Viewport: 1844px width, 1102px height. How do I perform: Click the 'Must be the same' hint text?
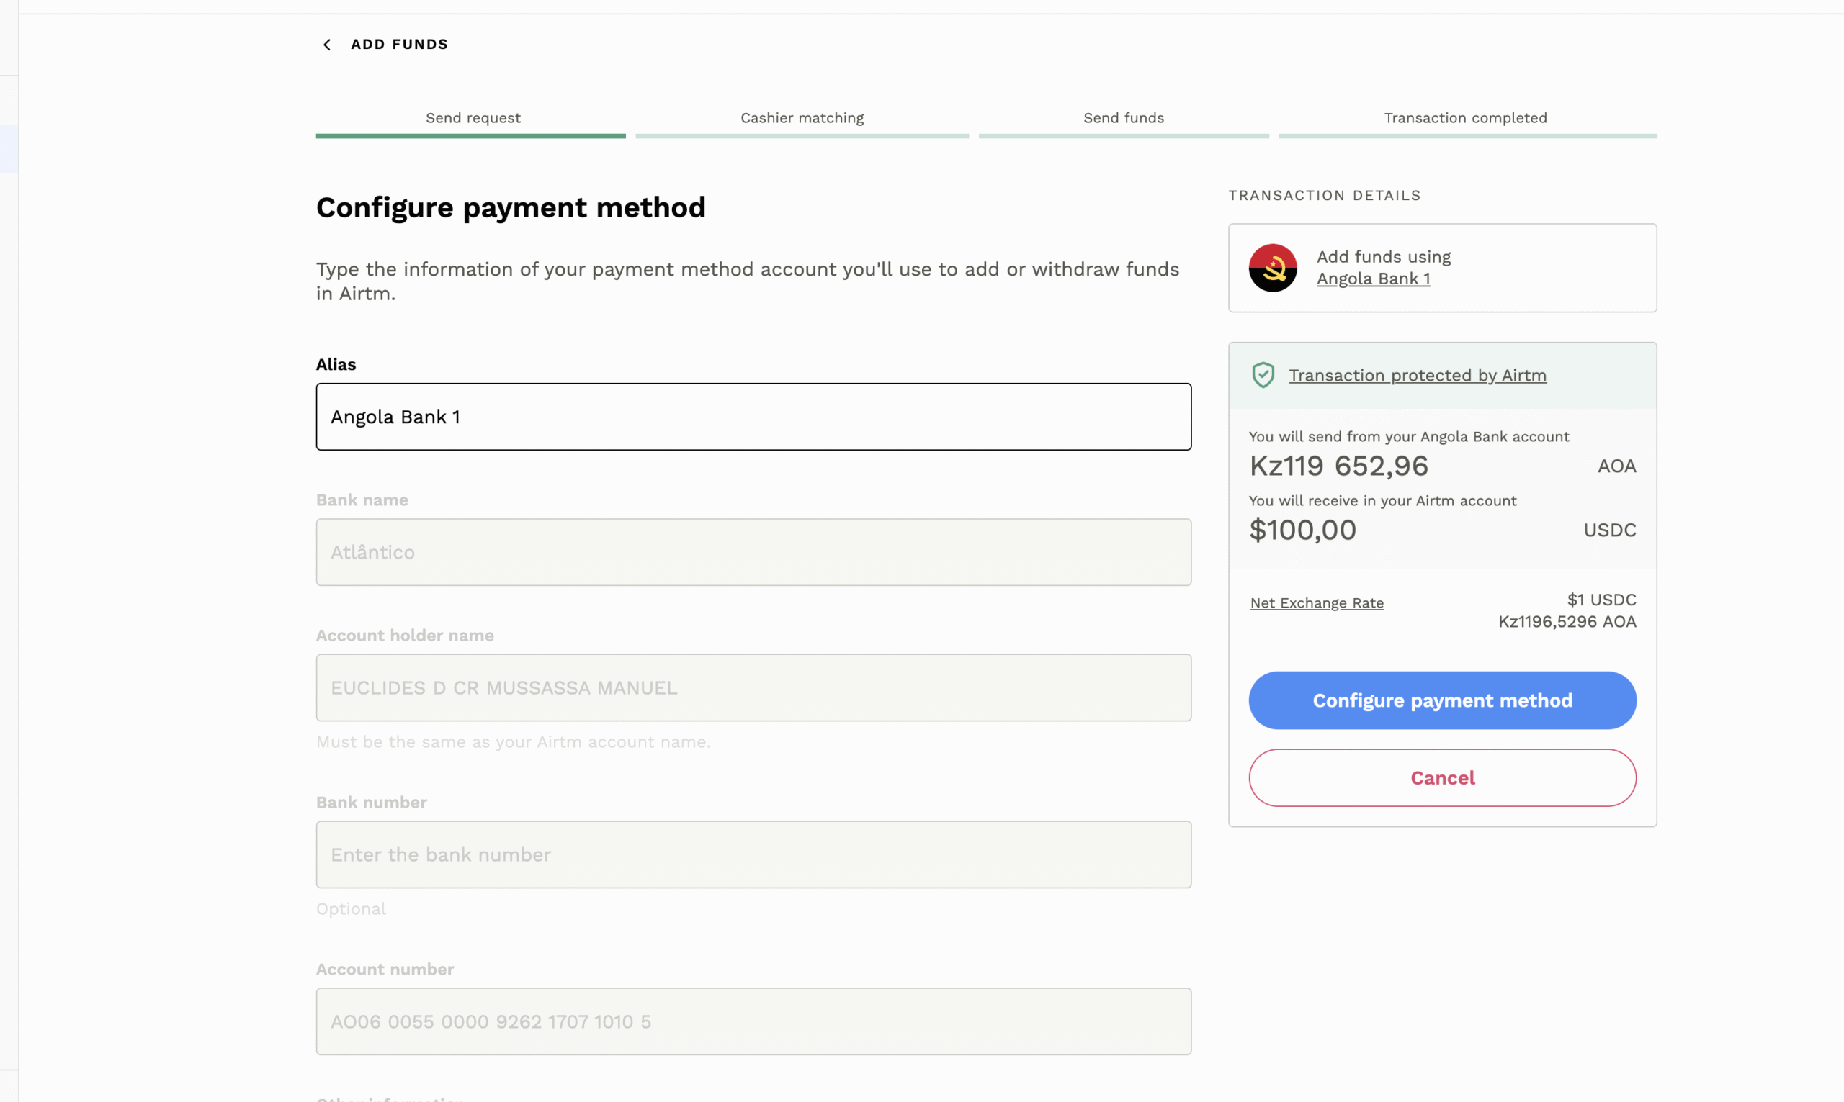[x=513, y=743]
